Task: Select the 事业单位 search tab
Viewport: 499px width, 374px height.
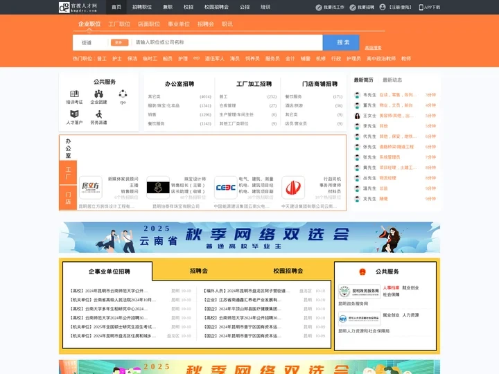Action: tap(179, 24)
